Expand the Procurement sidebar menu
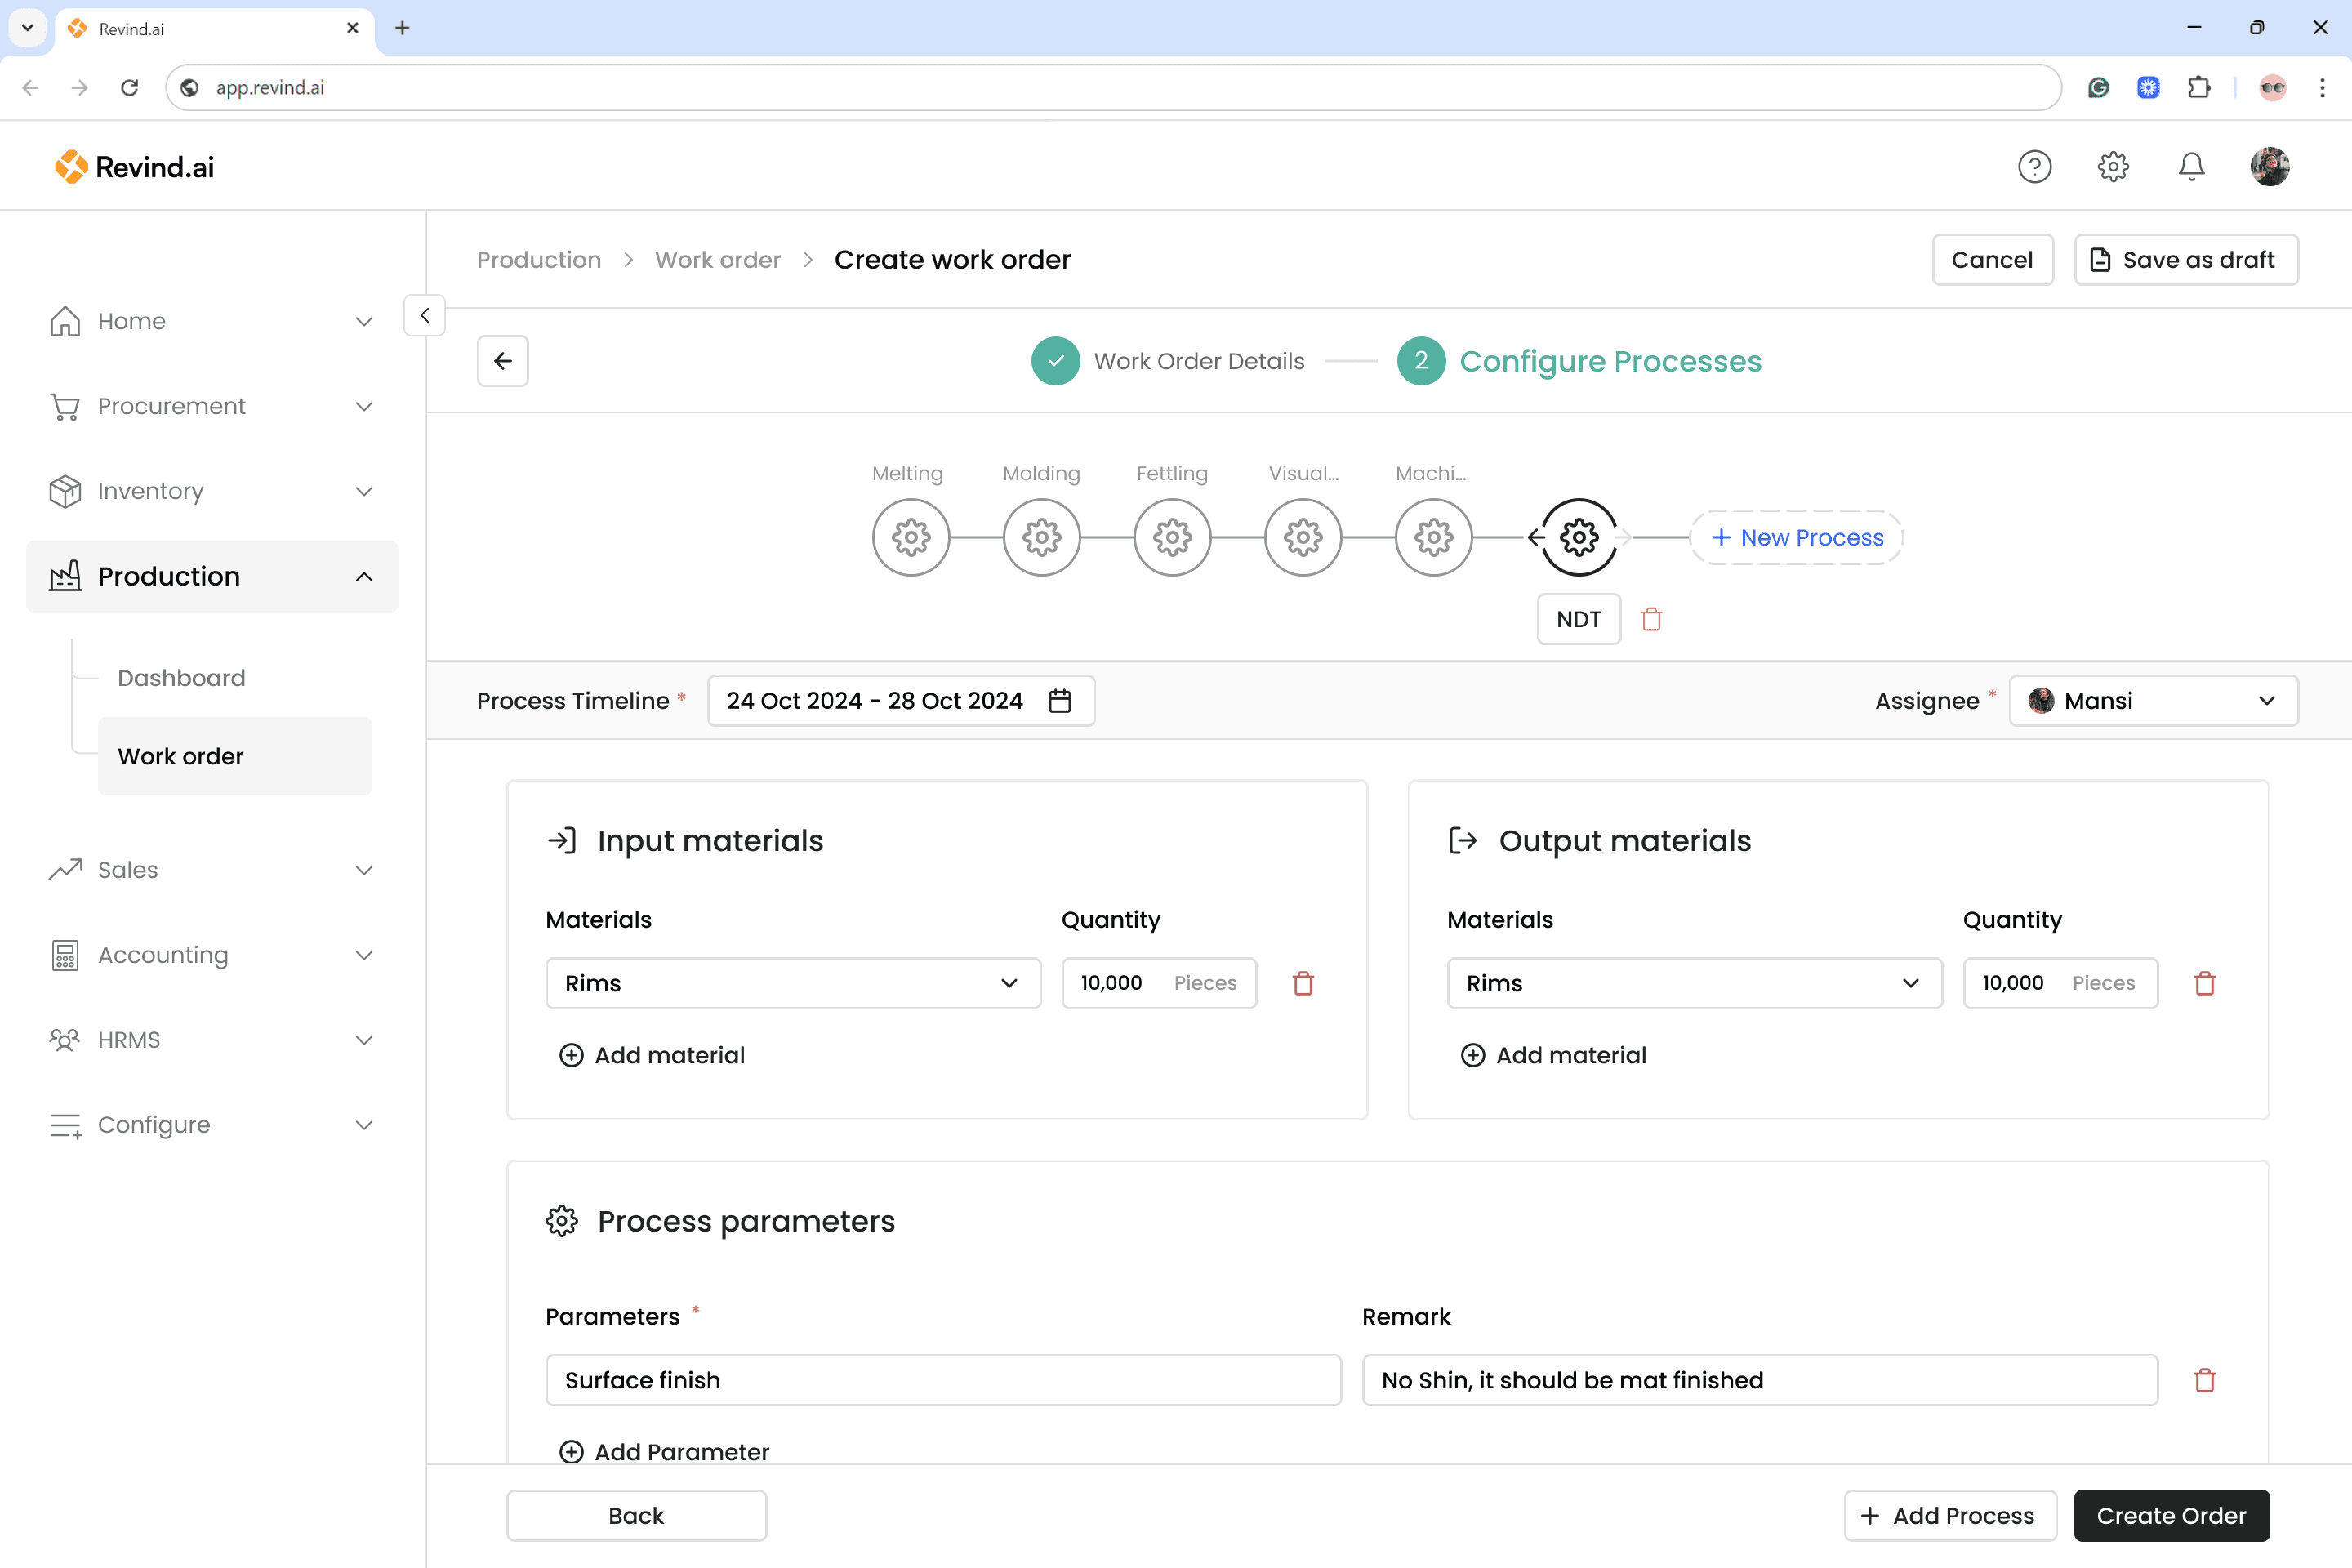 point(212,406)
